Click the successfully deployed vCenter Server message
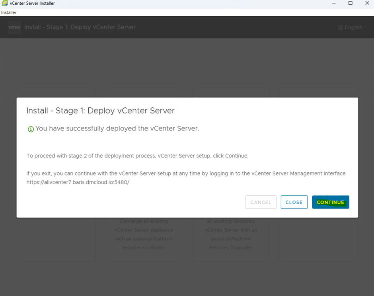The width and height of the screenshot is (374, 296). tap(117, 129)
